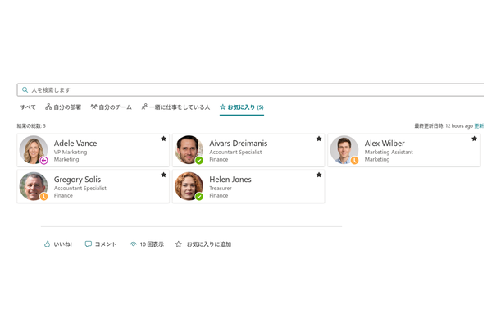Click the people search field

(250, 89)
